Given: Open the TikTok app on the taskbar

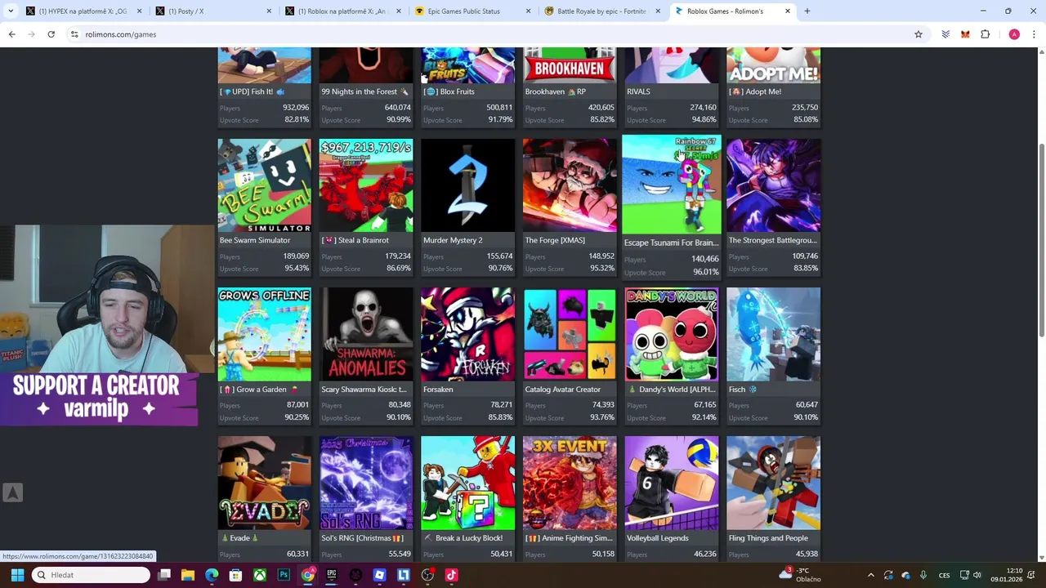Looking at the screenshot, I should point(451,575).
